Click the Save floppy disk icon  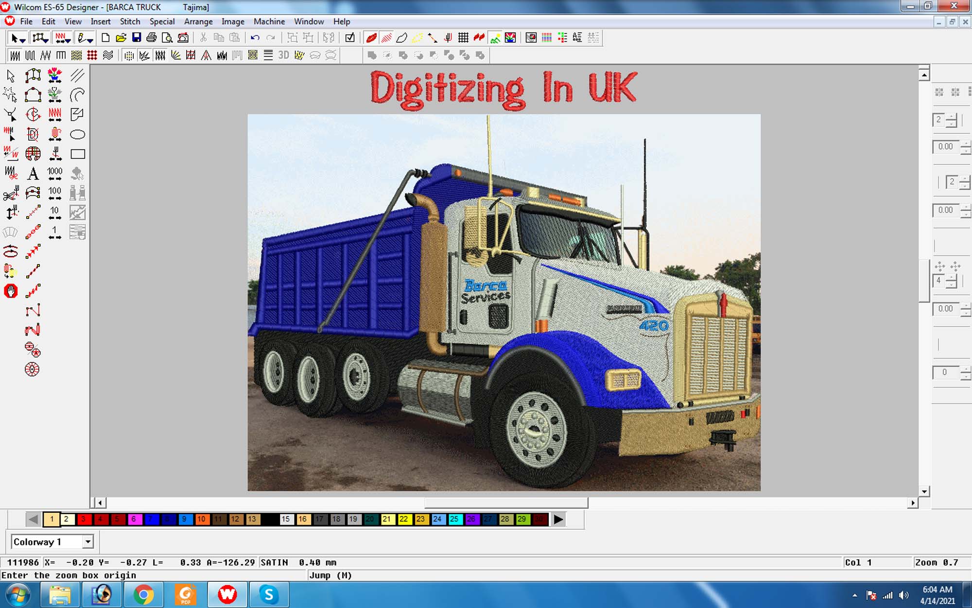137,37
